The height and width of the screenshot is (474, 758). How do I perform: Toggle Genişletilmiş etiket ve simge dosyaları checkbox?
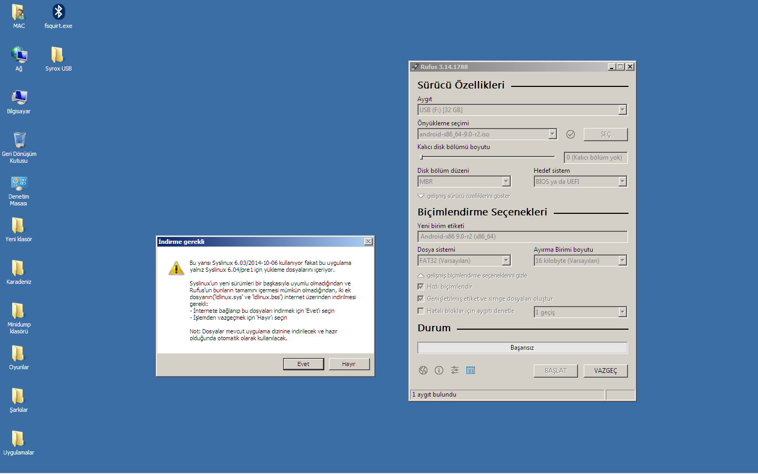tap(421, 299)
